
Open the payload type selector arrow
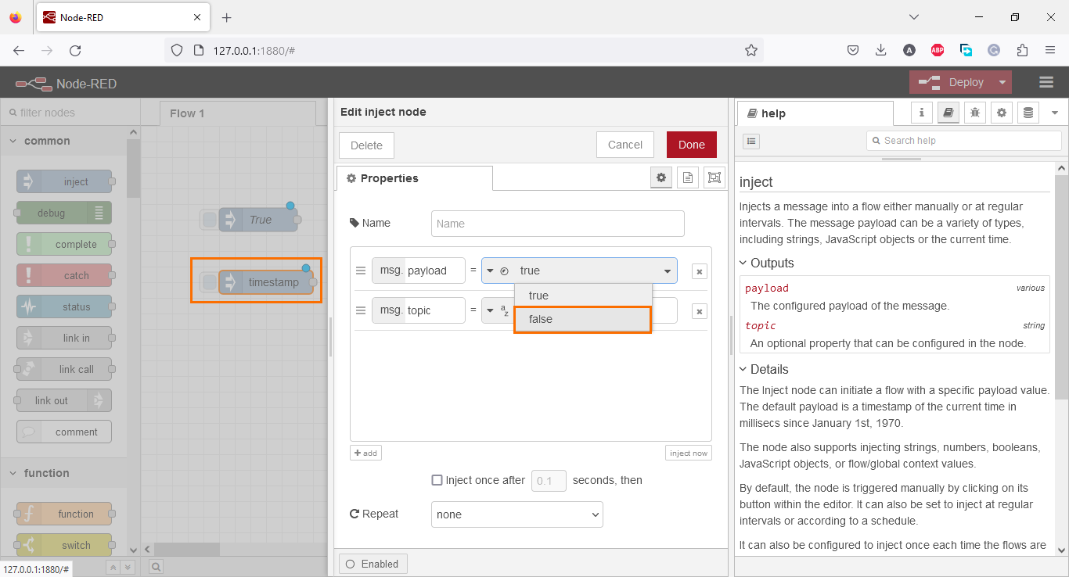click(490, 271)
